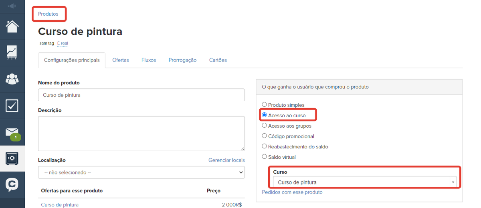The width and height of the screenshot is (481, 208).
Task: Click the Gerenciar locais link
Action: [226, 160]
